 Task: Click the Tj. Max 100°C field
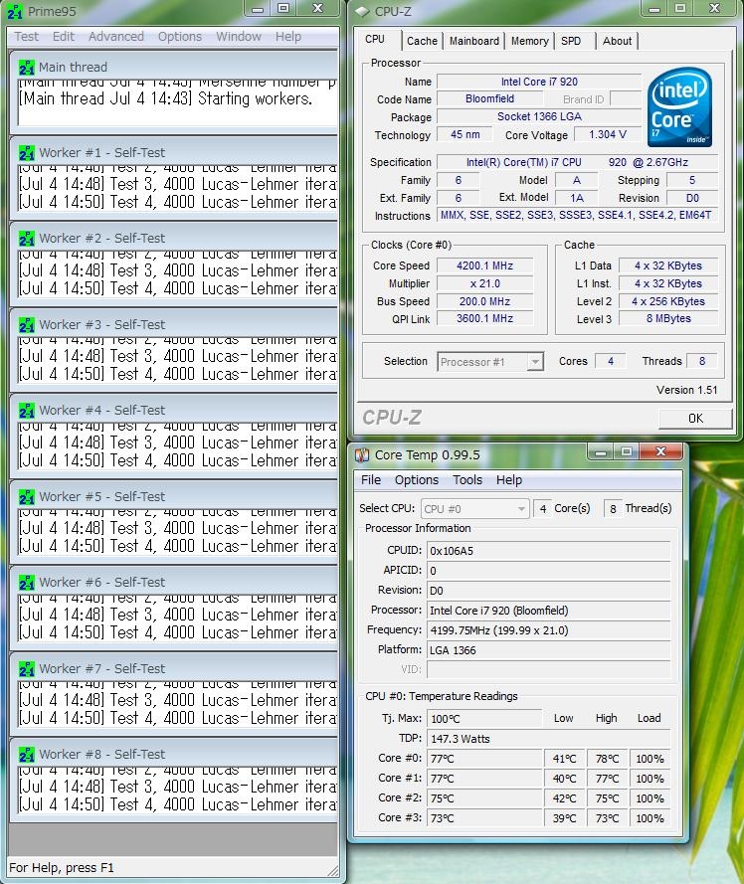coord(484,719)
